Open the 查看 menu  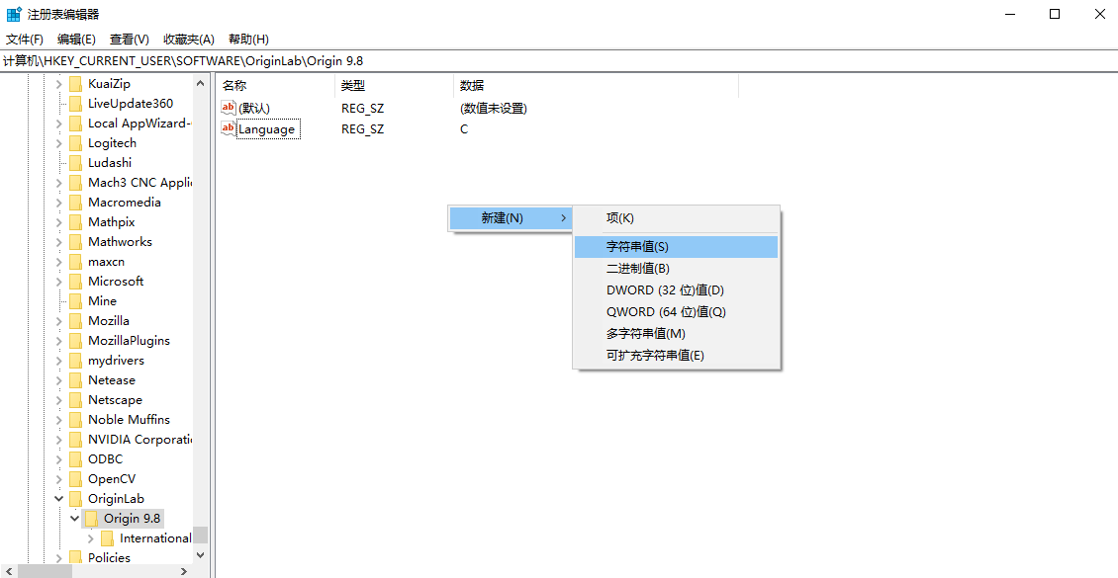click(x=129, y=39)
